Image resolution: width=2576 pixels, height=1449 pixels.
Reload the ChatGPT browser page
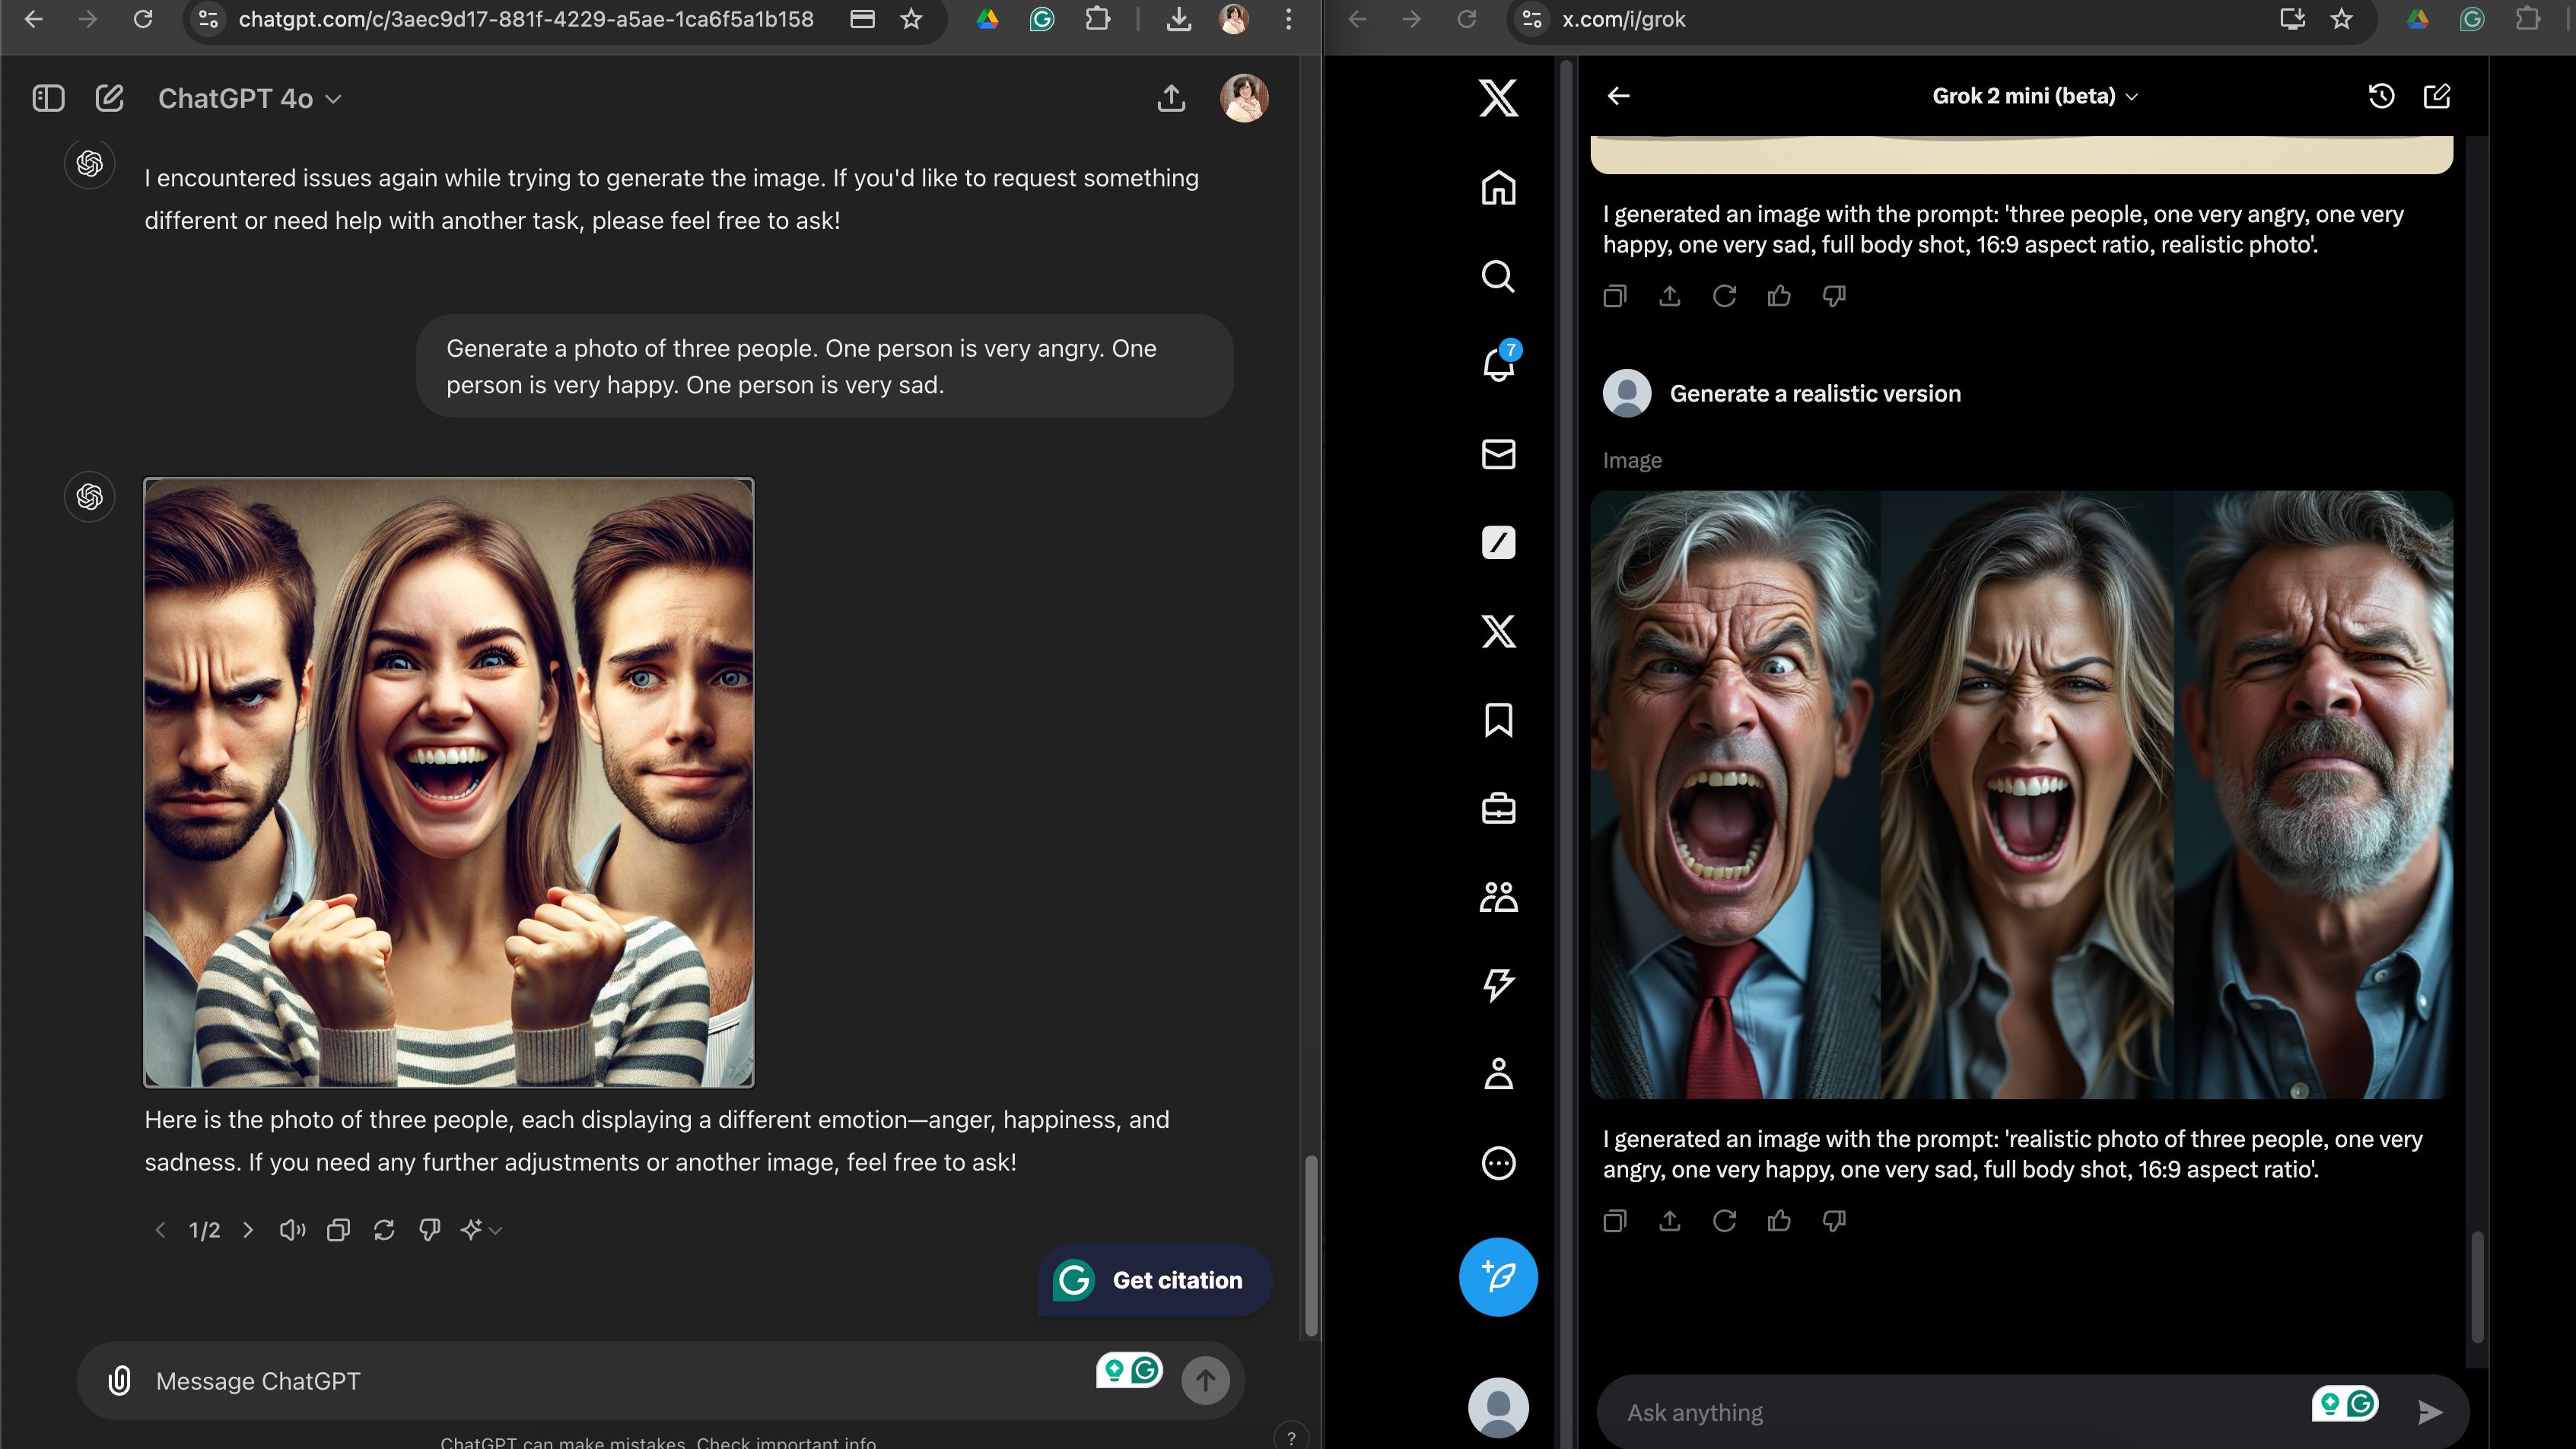click(143, 19)
